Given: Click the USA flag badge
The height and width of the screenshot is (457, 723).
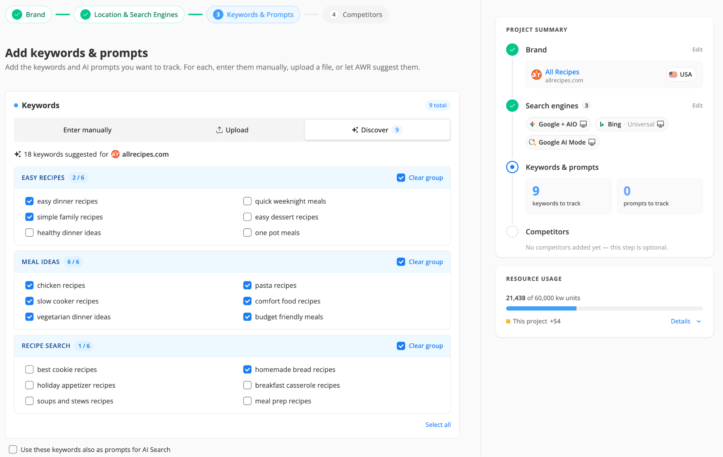Looking at the screenshot, I should [681, 74].
